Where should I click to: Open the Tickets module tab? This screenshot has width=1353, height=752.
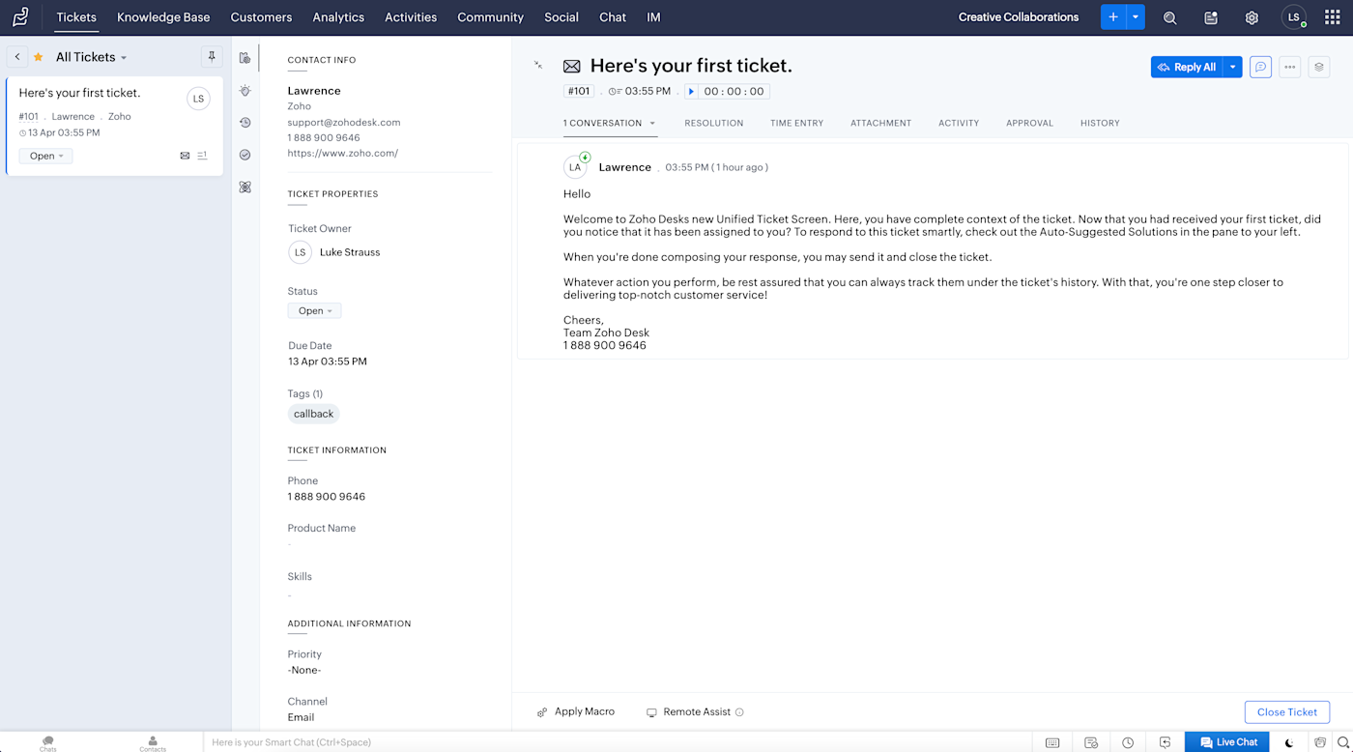76,17
